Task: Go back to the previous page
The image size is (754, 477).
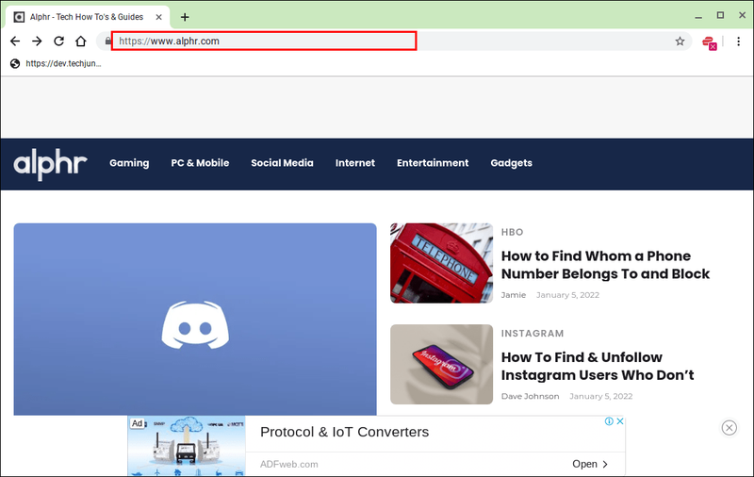Action: click(x=15, y=41)
